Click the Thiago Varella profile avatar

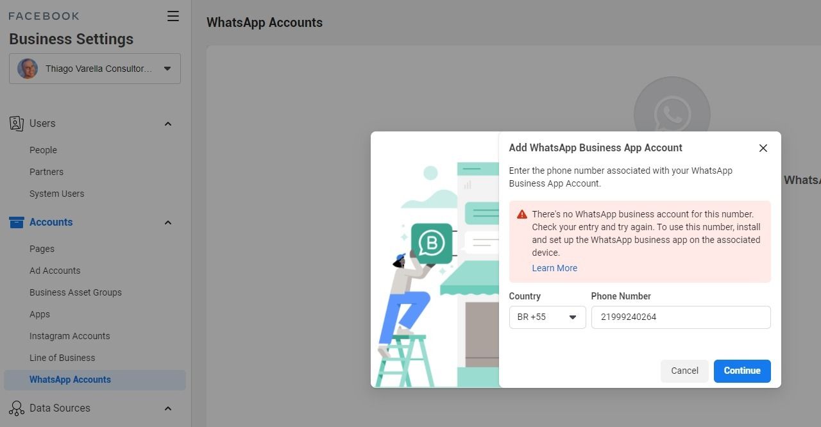(28, 69)
